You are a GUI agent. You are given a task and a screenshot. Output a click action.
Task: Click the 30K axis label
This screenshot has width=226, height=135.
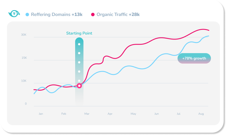(x=24, y=35)
